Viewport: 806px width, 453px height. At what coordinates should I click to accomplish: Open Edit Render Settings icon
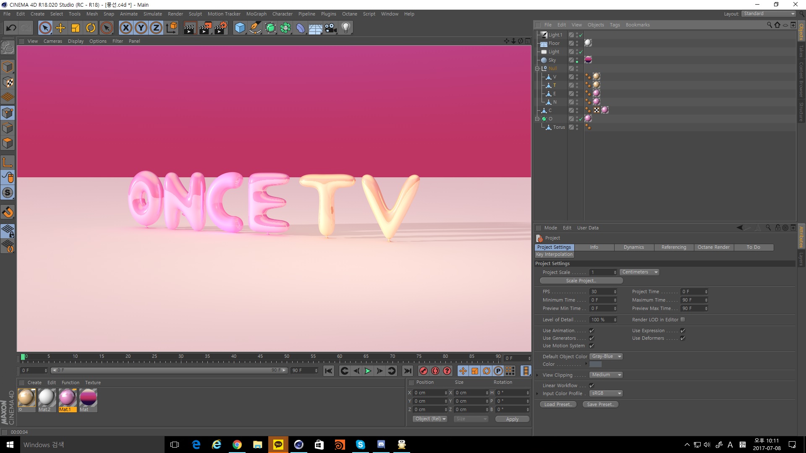tap(221, 28)
